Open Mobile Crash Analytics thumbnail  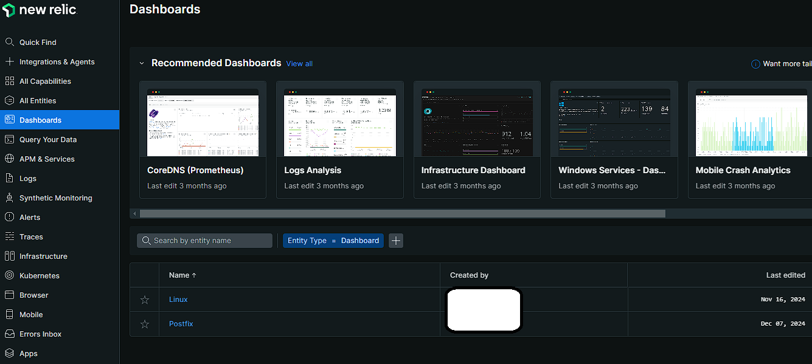(x=751, y=122)
